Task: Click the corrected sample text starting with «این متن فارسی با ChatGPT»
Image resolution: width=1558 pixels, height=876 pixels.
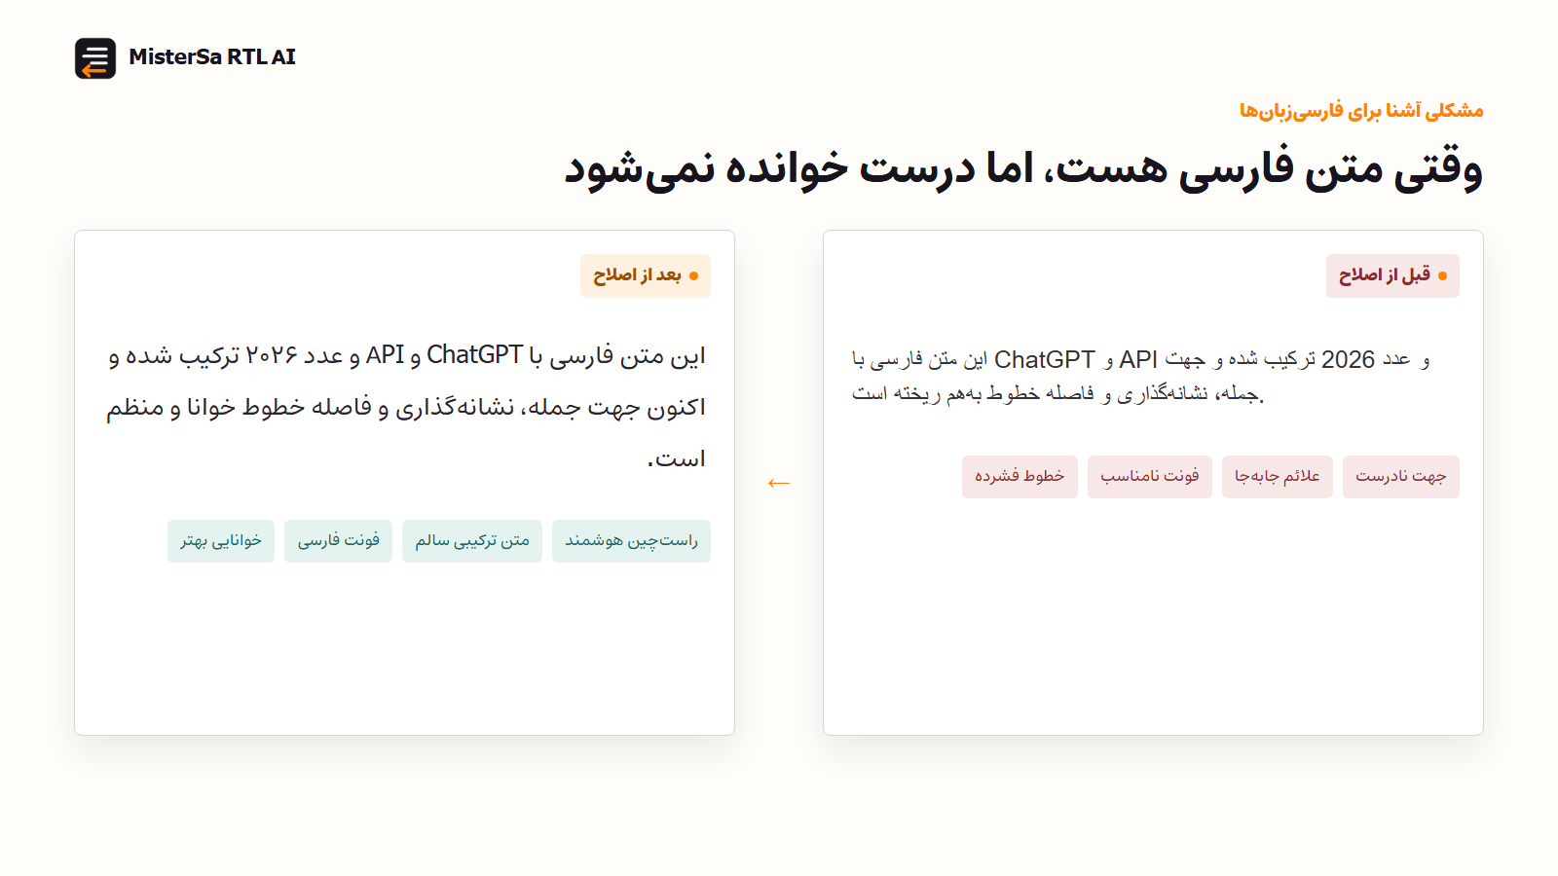Action: (405, 407)
